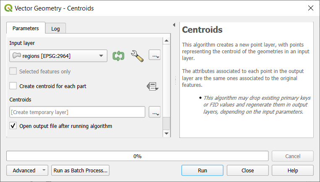Click data-defined override icon for centroid parts
Image resolution: width=320 pixels, height=182 pixels.
[152, 86]
